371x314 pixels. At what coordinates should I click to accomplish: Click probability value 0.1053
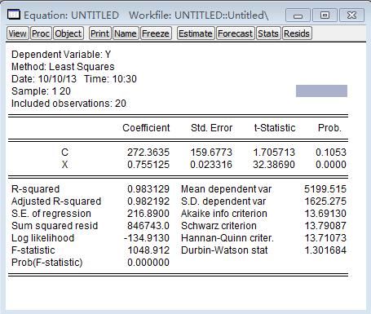tap(331, 153)
